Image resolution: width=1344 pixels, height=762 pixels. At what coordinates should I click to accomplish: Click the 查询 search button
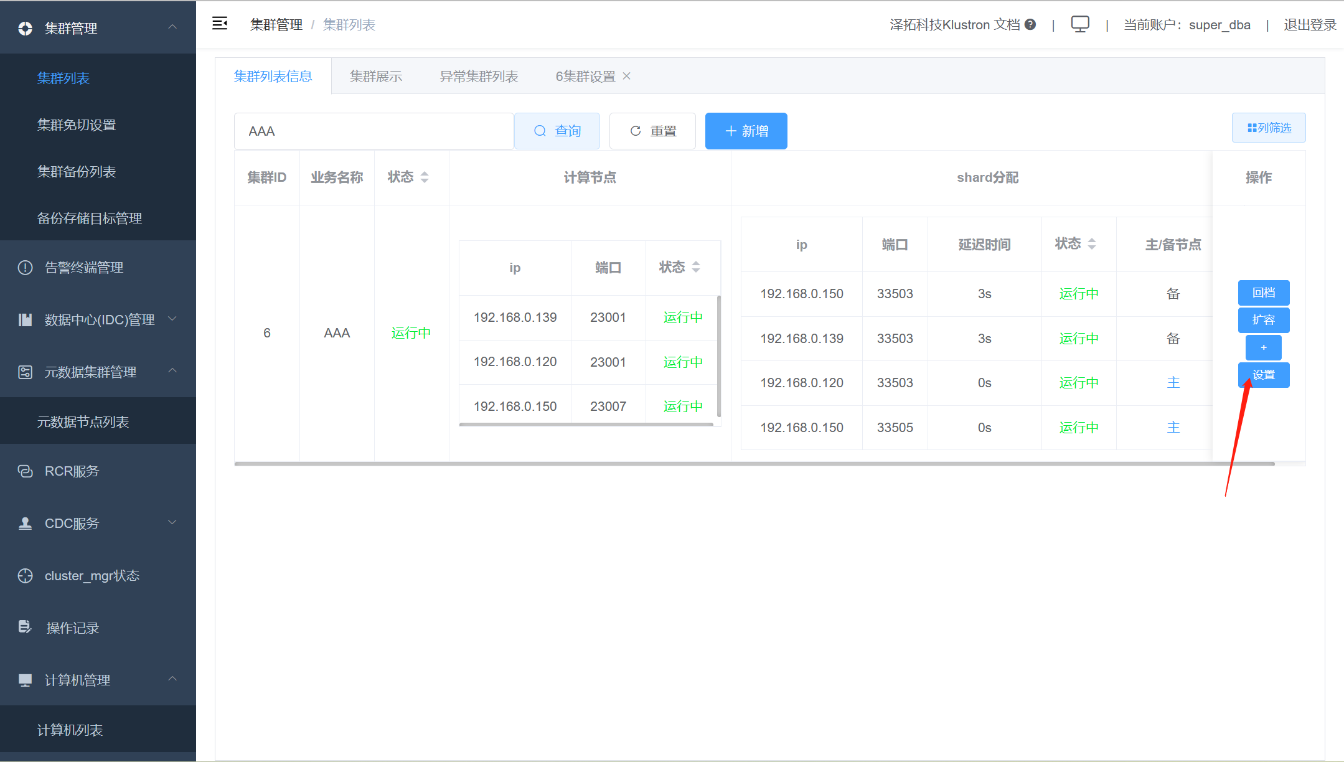point(557,131)
